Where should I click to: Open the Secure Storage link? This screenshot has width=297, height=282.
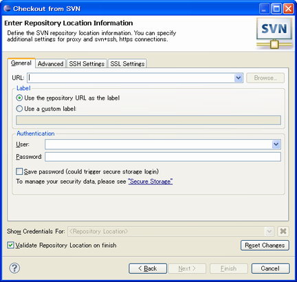pyautogui.click(x=151, y=182)
